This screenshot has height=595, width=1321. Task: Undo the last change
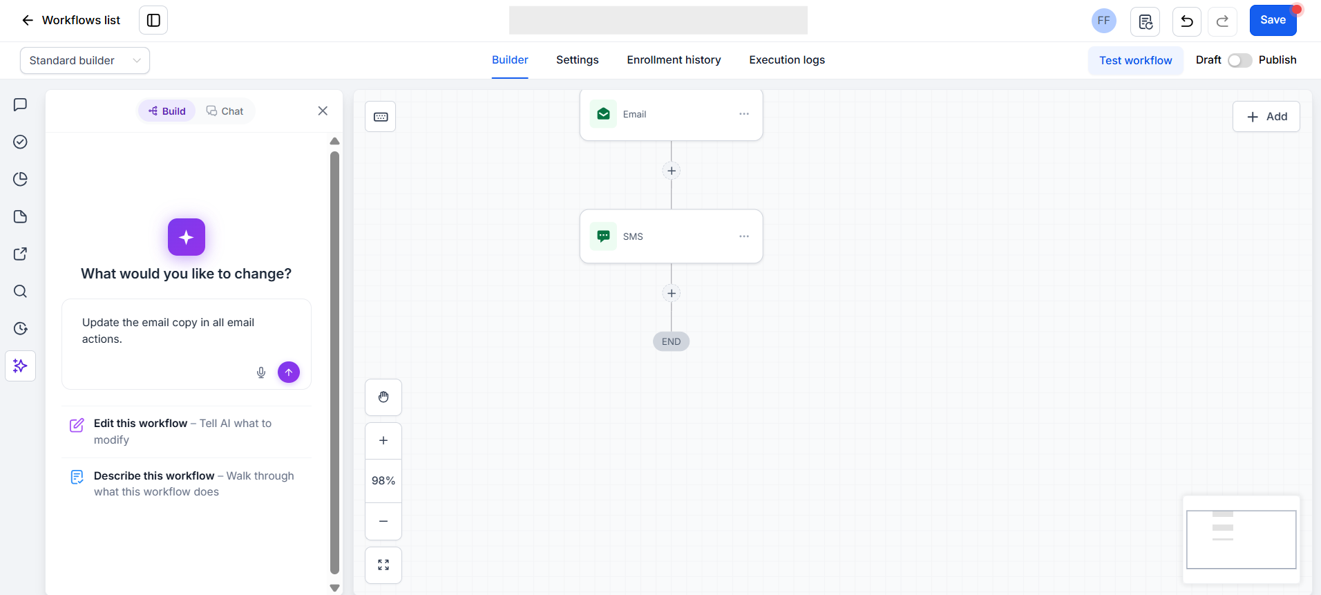pos(1186,21)
